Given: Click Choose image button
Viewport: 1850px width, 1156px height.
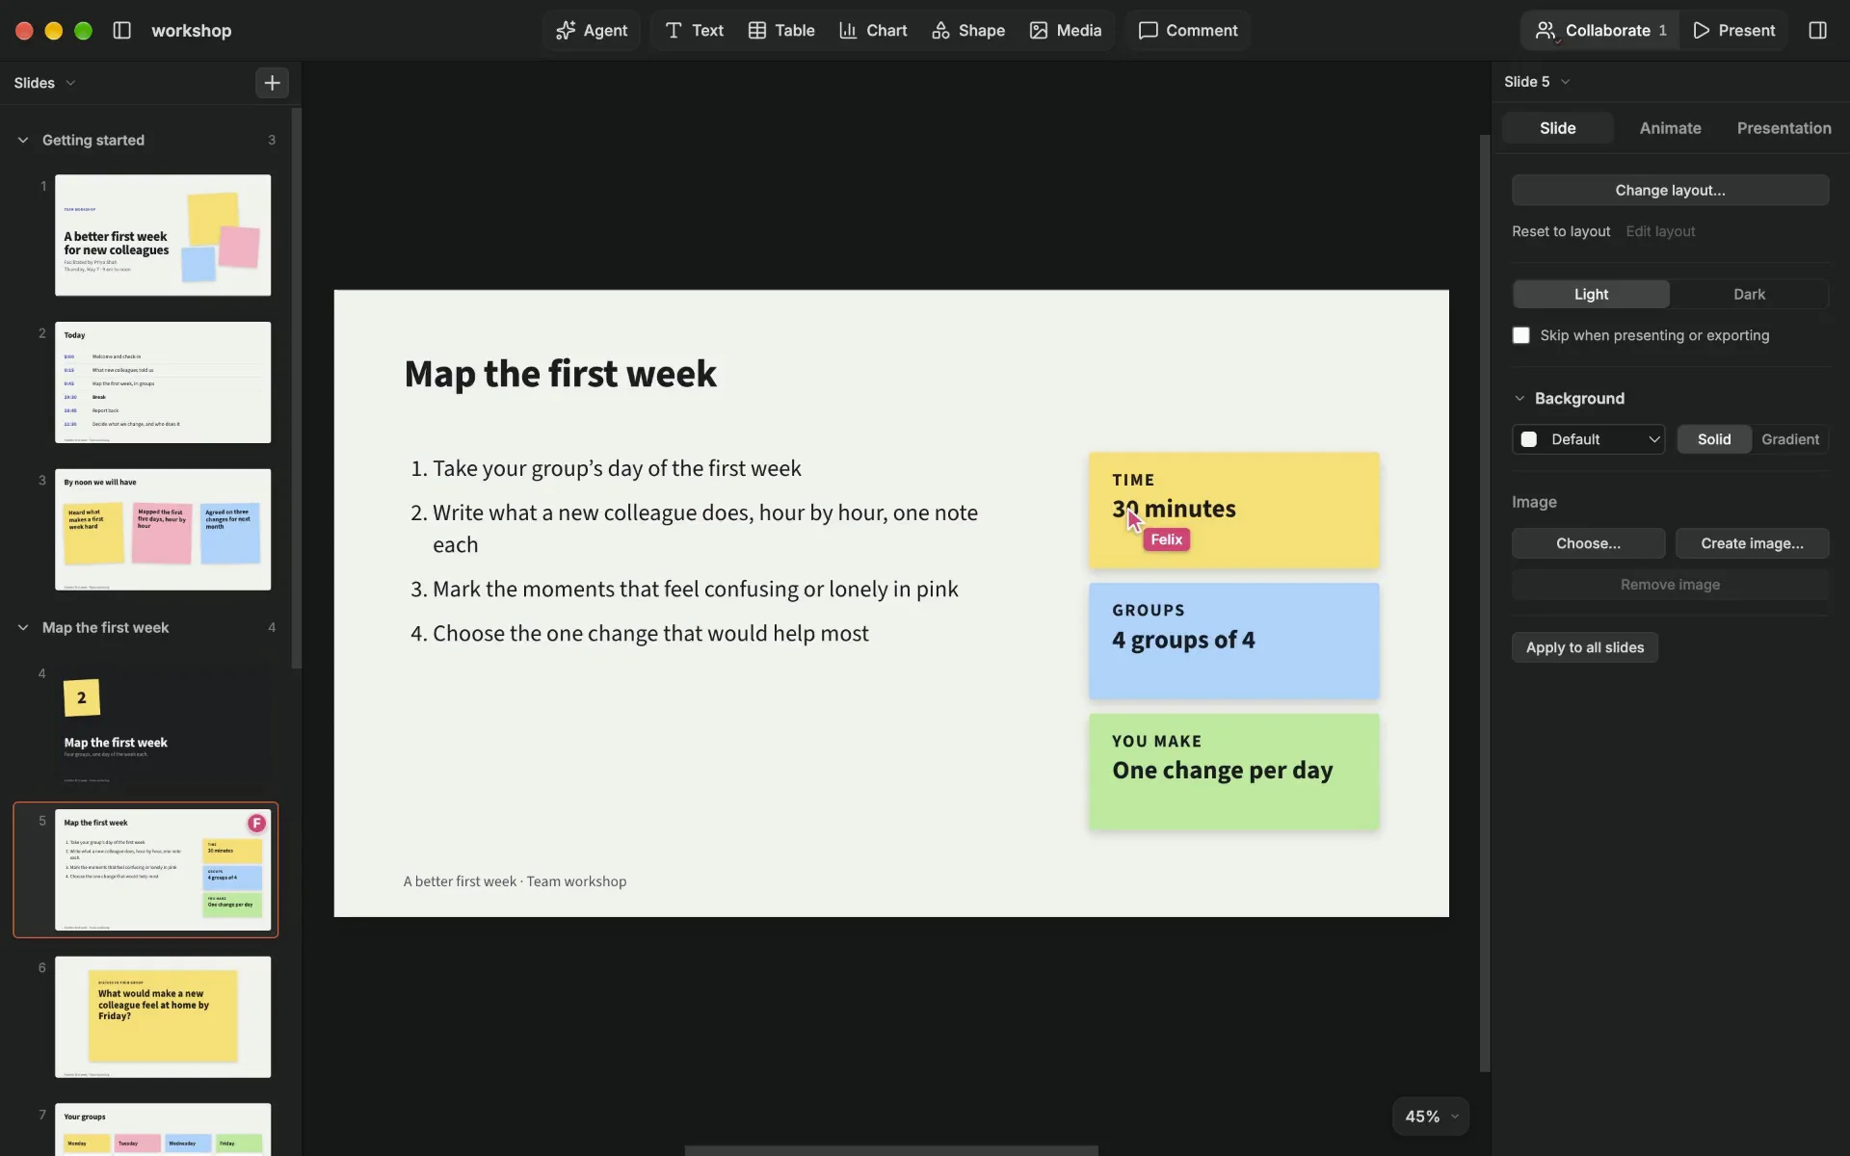Looking at the screenshot, I should pyautogui.click(x=1588, y=543).
